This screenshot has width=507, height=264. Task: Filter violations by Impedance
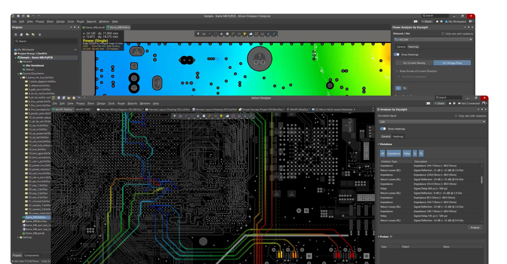pyautogui.click(x=394, y=153)
